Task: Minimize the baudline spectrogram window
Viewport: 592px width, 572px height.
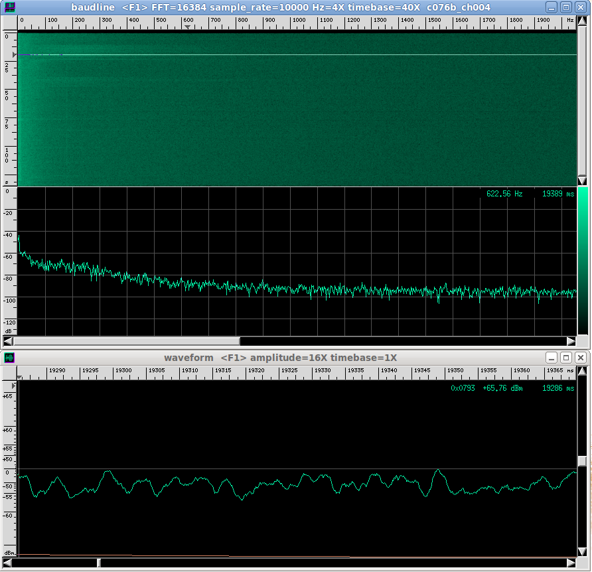Action: (x=552, y=7)
